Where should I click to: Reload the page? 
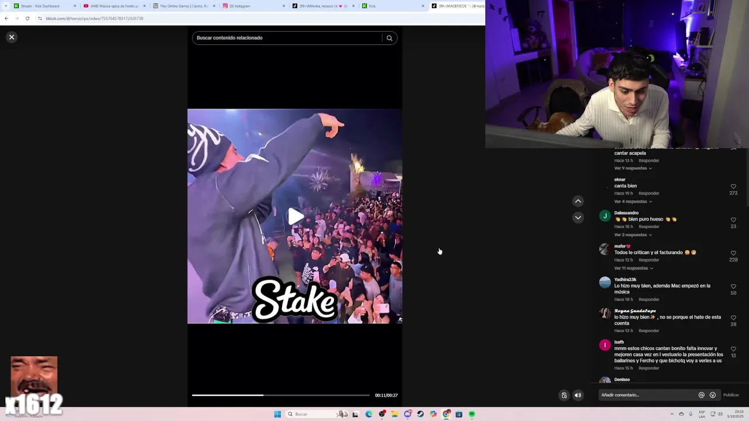tap(27, 18)
